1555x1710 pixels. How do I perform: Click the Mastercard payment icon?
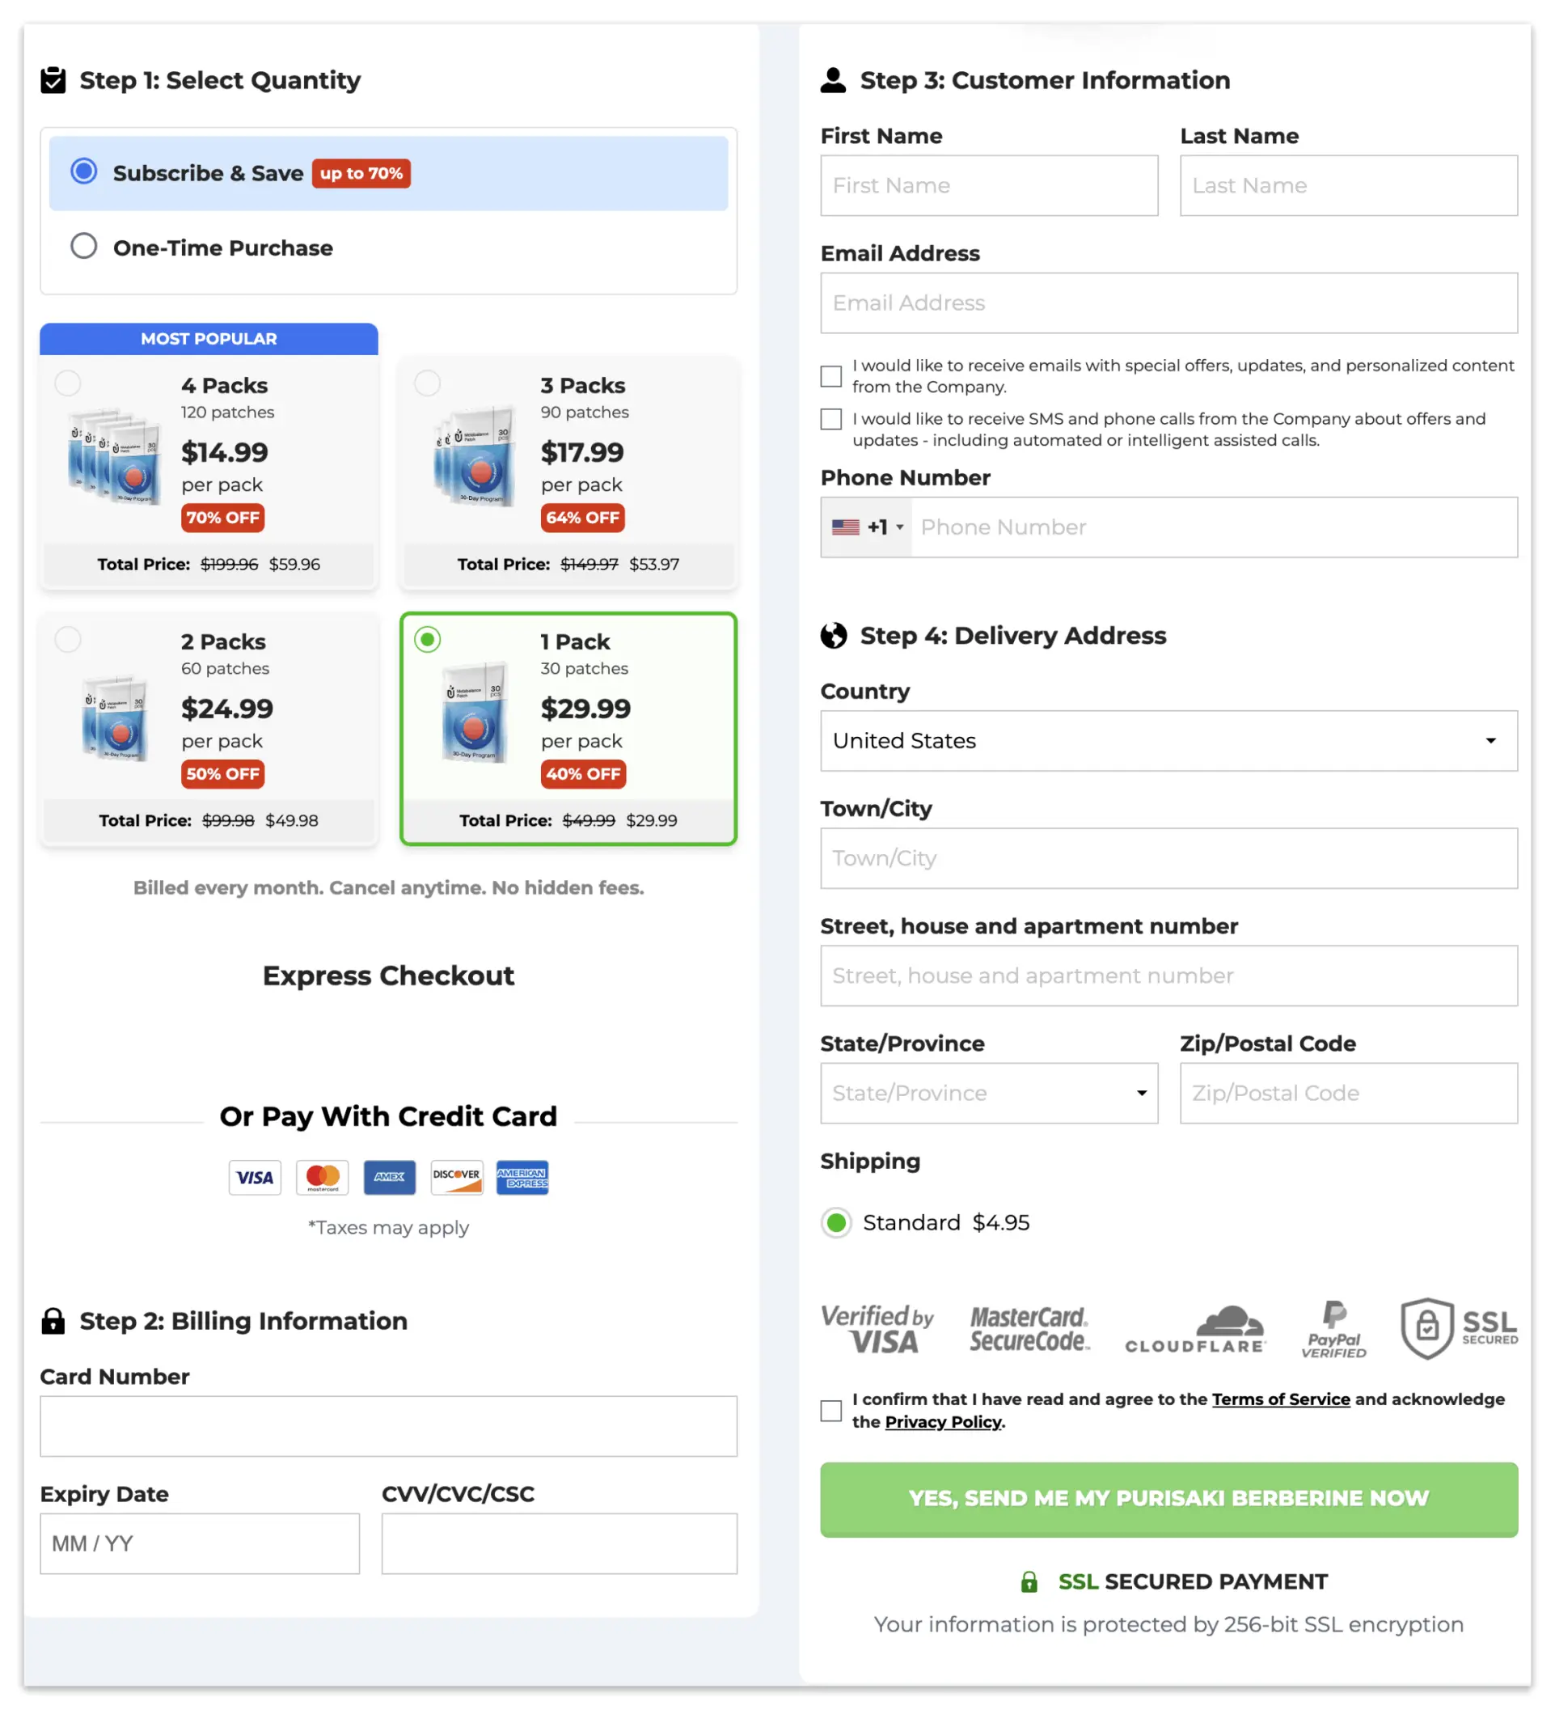(x=322, y=1177)
